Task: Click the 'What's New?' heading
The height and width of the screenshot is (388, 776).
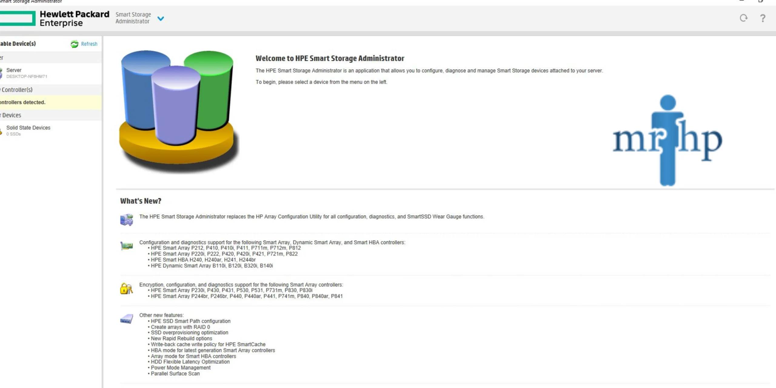Action: (x=141, y=201)
